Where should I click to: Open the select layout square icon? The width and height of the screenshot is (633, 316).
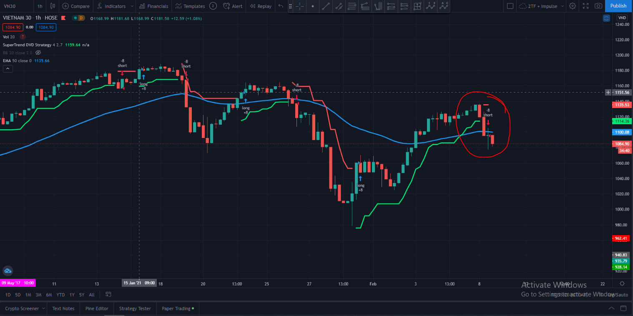[510, 6]
